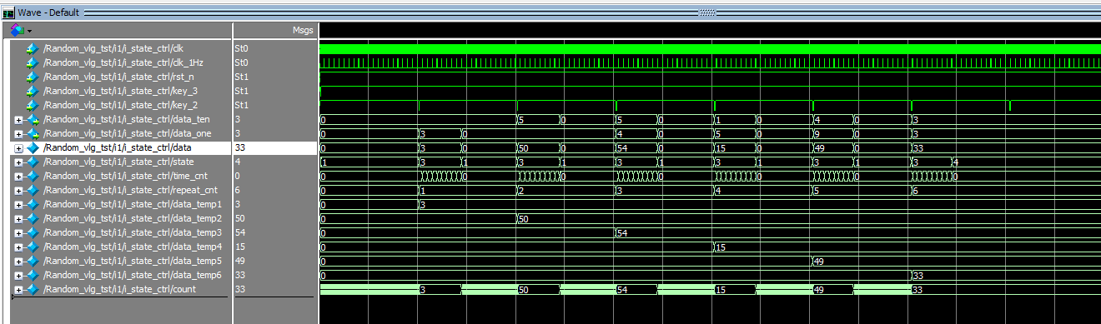
Task: Expand the data_ten signal bus
Action: [18, 120]
